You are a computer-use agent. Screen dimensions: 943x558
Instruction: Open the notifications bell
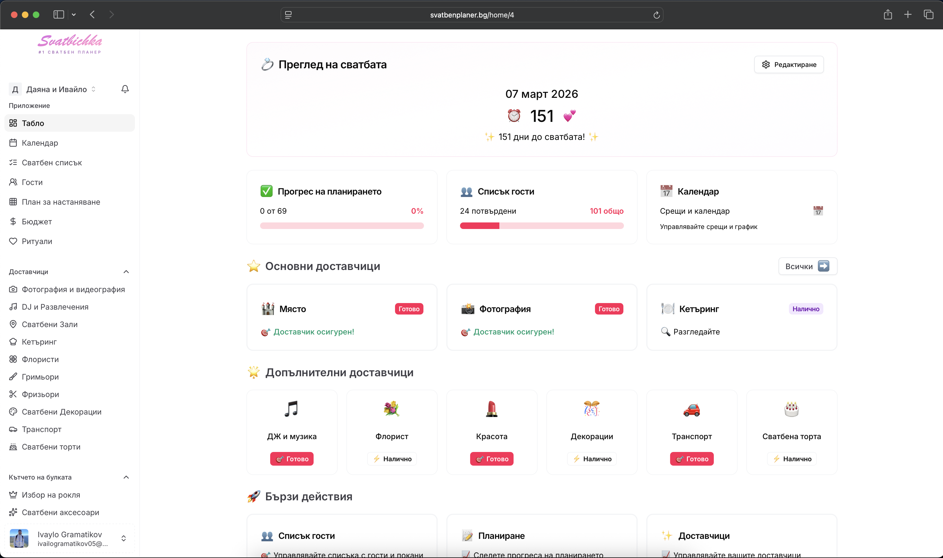click(x=125, y=89)
